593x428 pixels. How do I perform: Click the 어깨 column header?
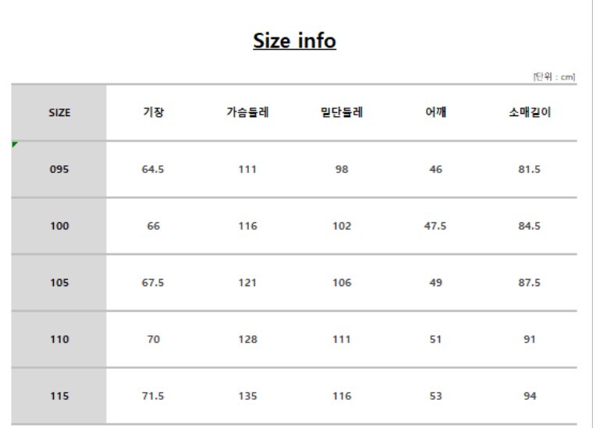[435, 112]
